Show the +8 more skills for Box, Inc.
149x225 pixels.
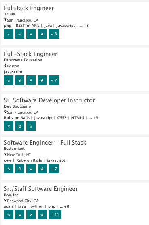point(65,206)
